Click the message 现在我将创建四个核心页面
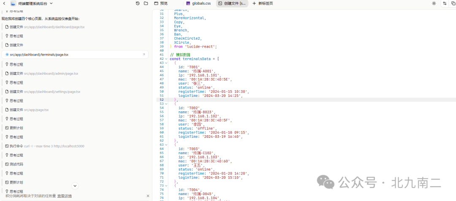Image resolution: width=456 pixels, height=201 pixels. 41,19
